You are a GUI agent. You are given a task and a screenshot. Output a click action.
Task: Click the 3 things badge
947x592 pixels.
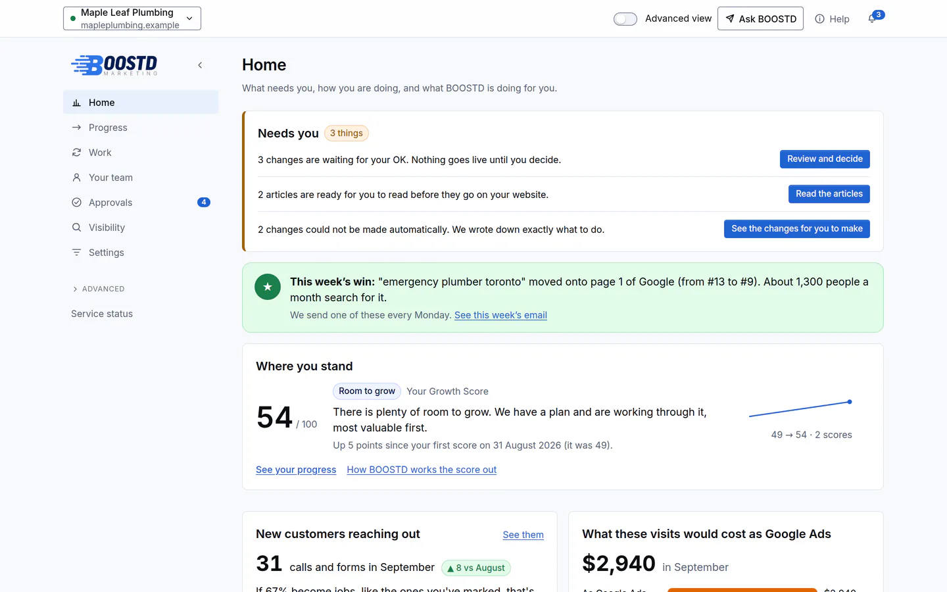pyautogui.click(x=347, y=134)
